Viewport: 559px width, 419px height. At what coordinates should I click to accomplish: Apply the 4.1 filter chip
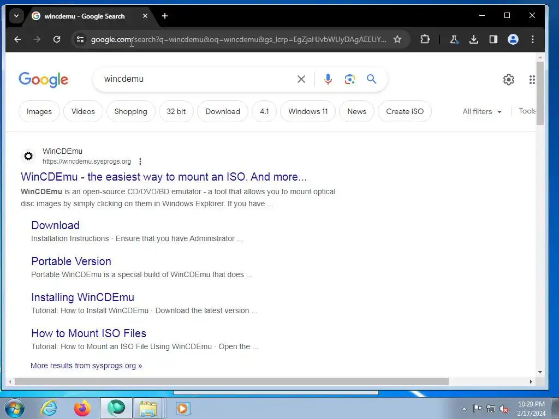click(264, 111)
